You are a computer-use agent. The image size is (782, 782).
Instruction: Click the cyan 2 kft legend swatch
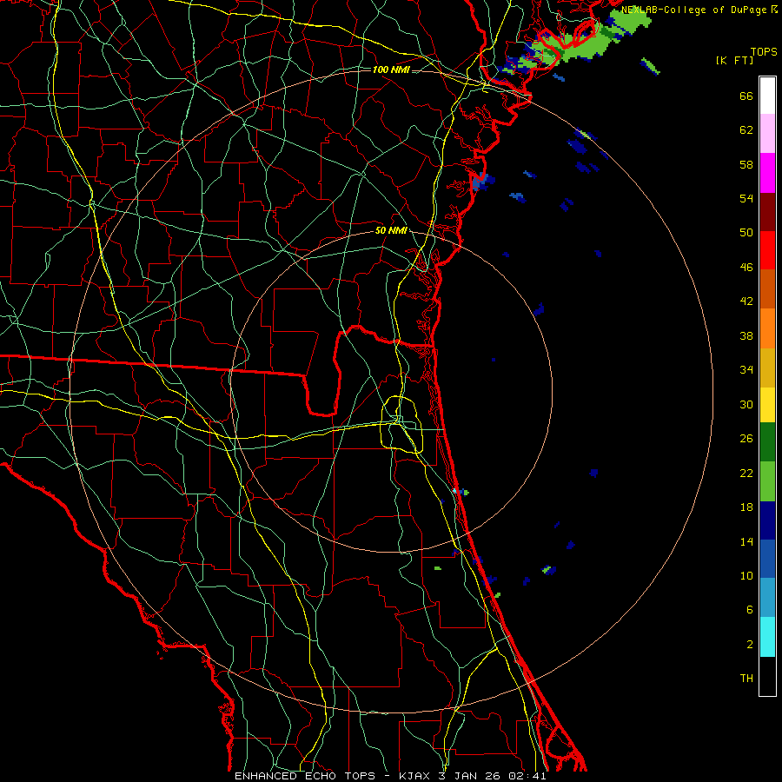pos(767,637)
